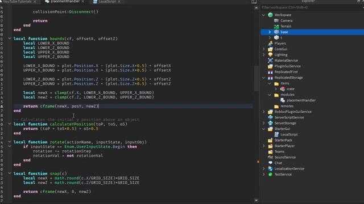This screenshot has width=364, height=204.
Task: Click the split editor view icon
Action: [254, 2]
